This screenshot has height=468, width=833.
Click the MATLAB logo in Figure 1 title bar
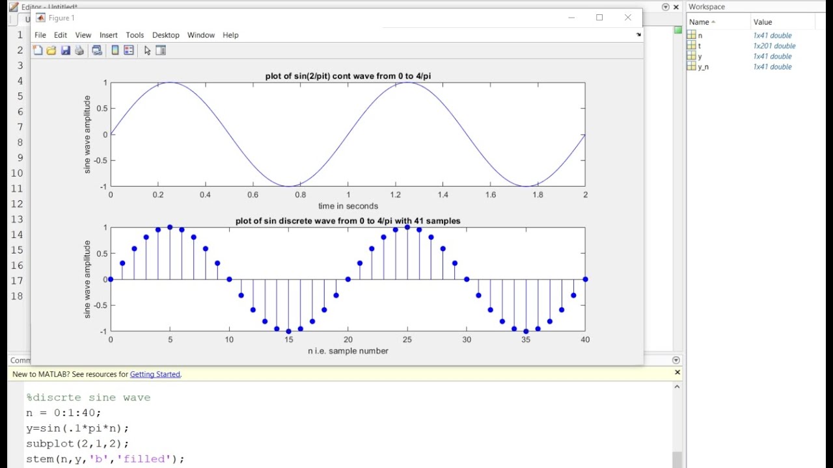pyautogui.click(x=40, y=18)
